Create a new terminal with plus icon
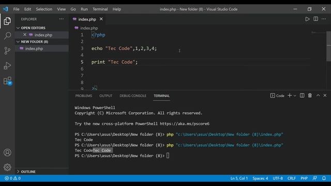Viewport: 331px width, 186px height. pyautogui.click(x=290, y=96)
